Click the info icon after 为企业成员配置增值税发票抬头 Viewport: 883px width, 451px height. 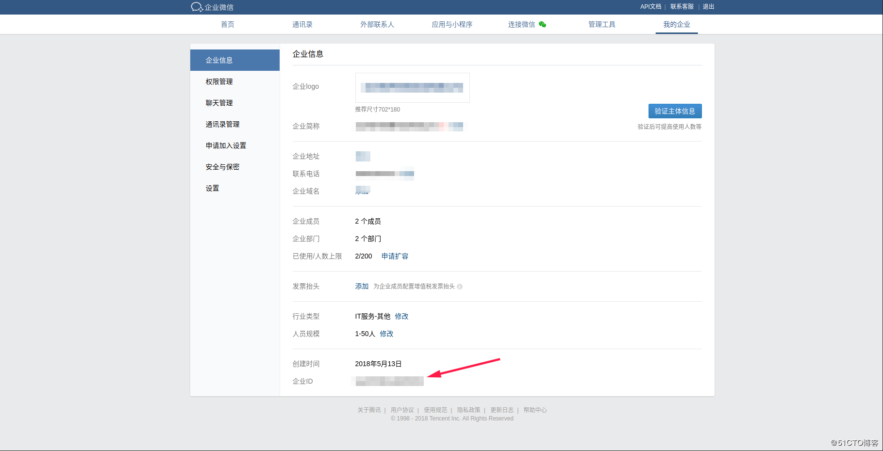[460, 287]
